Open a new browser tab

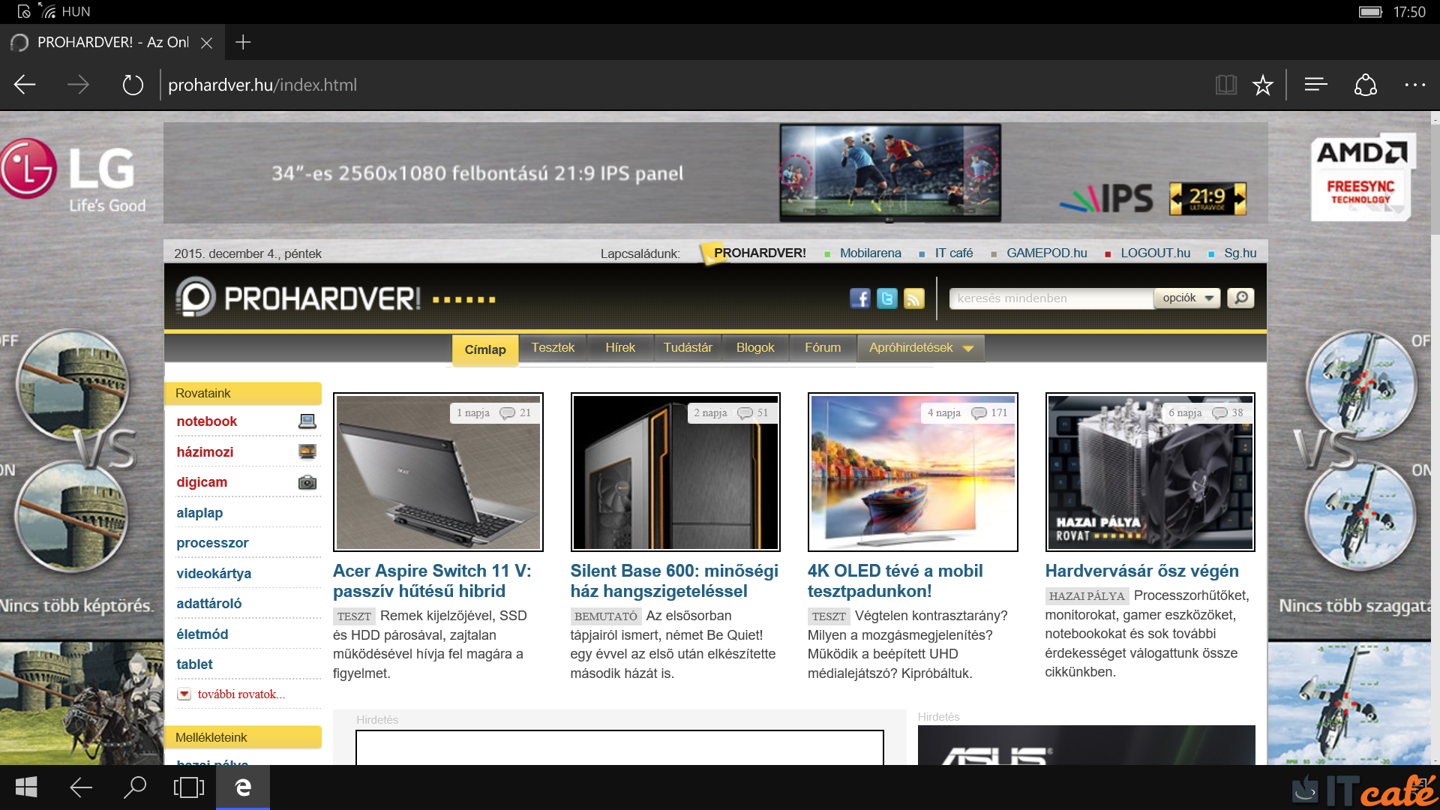point(243,42)
